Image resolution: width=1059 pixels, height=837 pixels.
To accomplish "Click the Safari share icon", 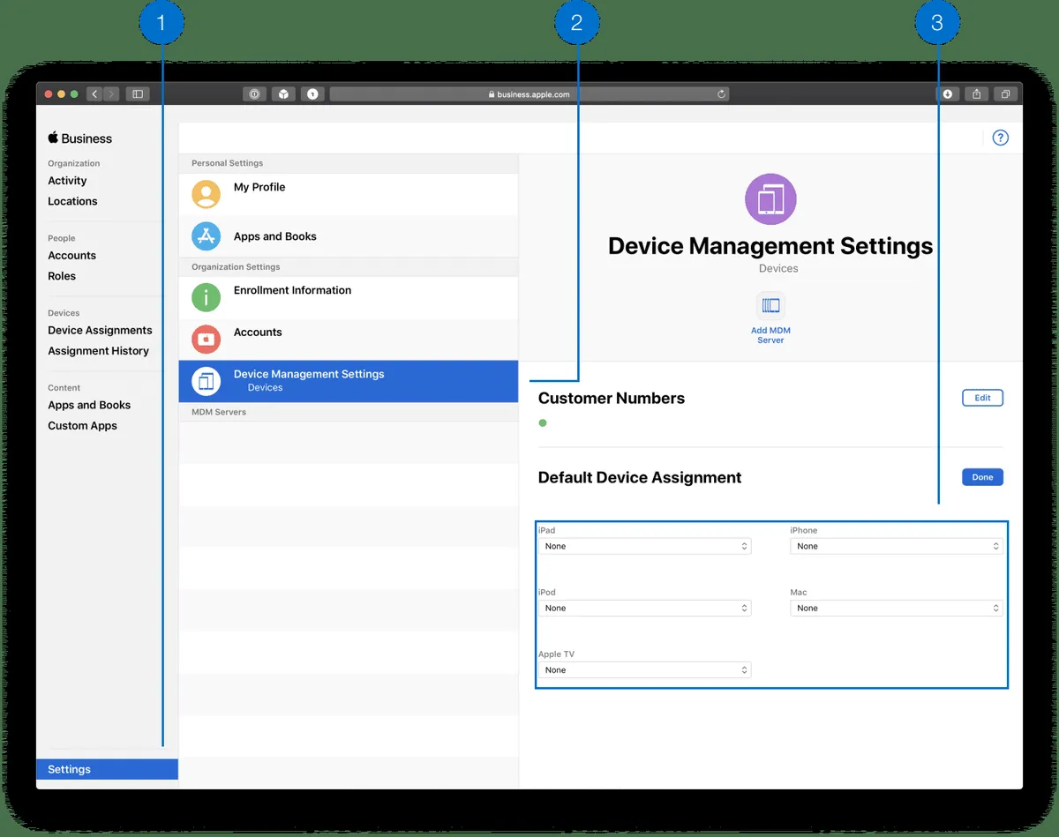I will point(977,93).
